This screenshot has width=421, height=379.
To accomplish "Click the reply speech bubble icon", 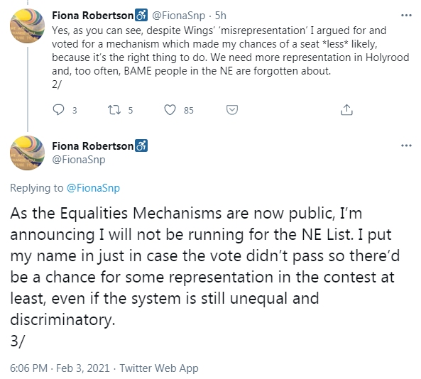I will [x=58, y=109].
